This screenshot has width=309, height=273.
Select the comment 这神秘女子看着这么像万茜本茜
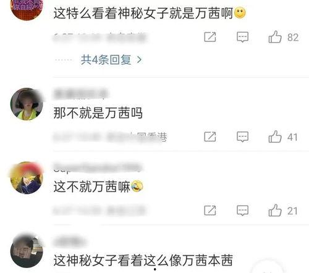[143, 260]
